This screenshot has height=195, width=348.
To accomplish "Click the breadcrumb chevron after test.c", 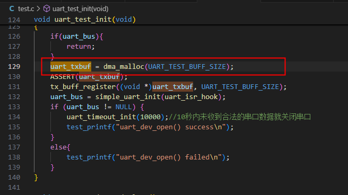I will pos(38,9).
